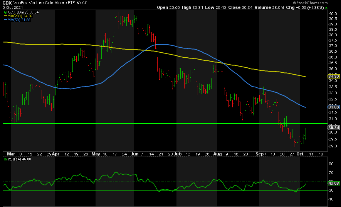Click the Volume 28.6M value
This screenshot has height=207, width=341.
(269, 7)
